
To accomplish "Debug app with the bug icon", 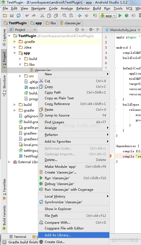I will [127, 16].
